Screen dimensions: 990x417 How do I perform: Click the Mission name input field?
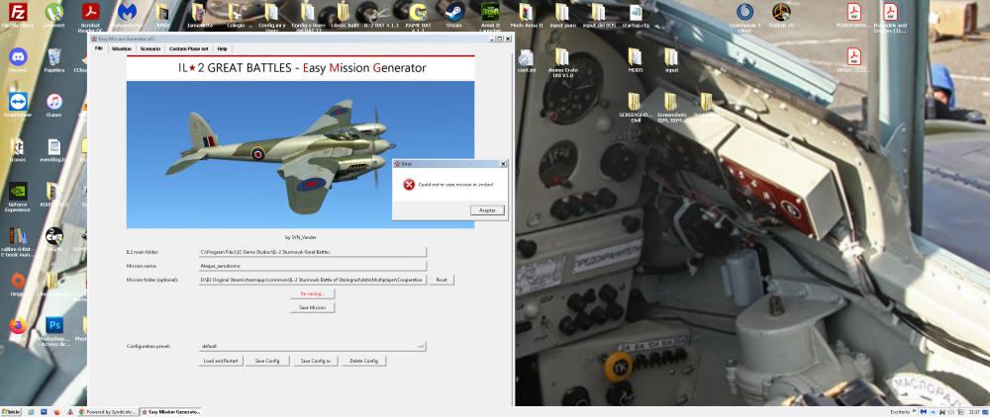[312, 265]
